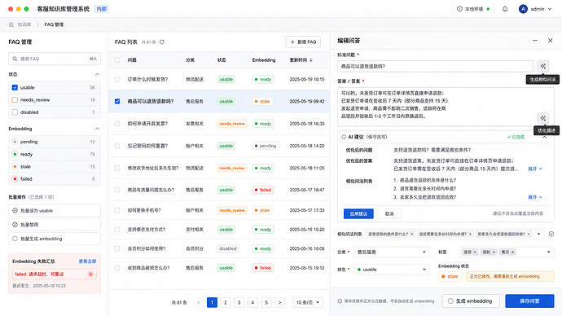
Task: Minimize the edit Q&A panel
Action: point(535,41)
